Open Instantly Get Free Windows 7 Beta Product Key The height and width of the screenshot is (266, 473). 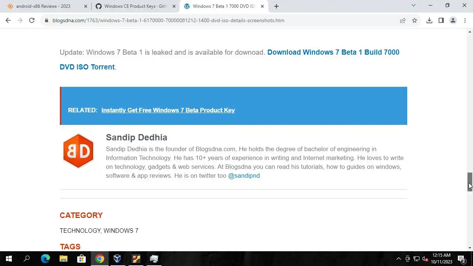(168, 110)
